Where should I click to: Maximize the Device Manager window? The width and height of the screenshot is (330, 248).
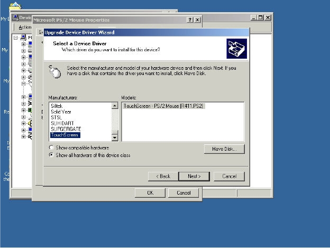[261, 17]
